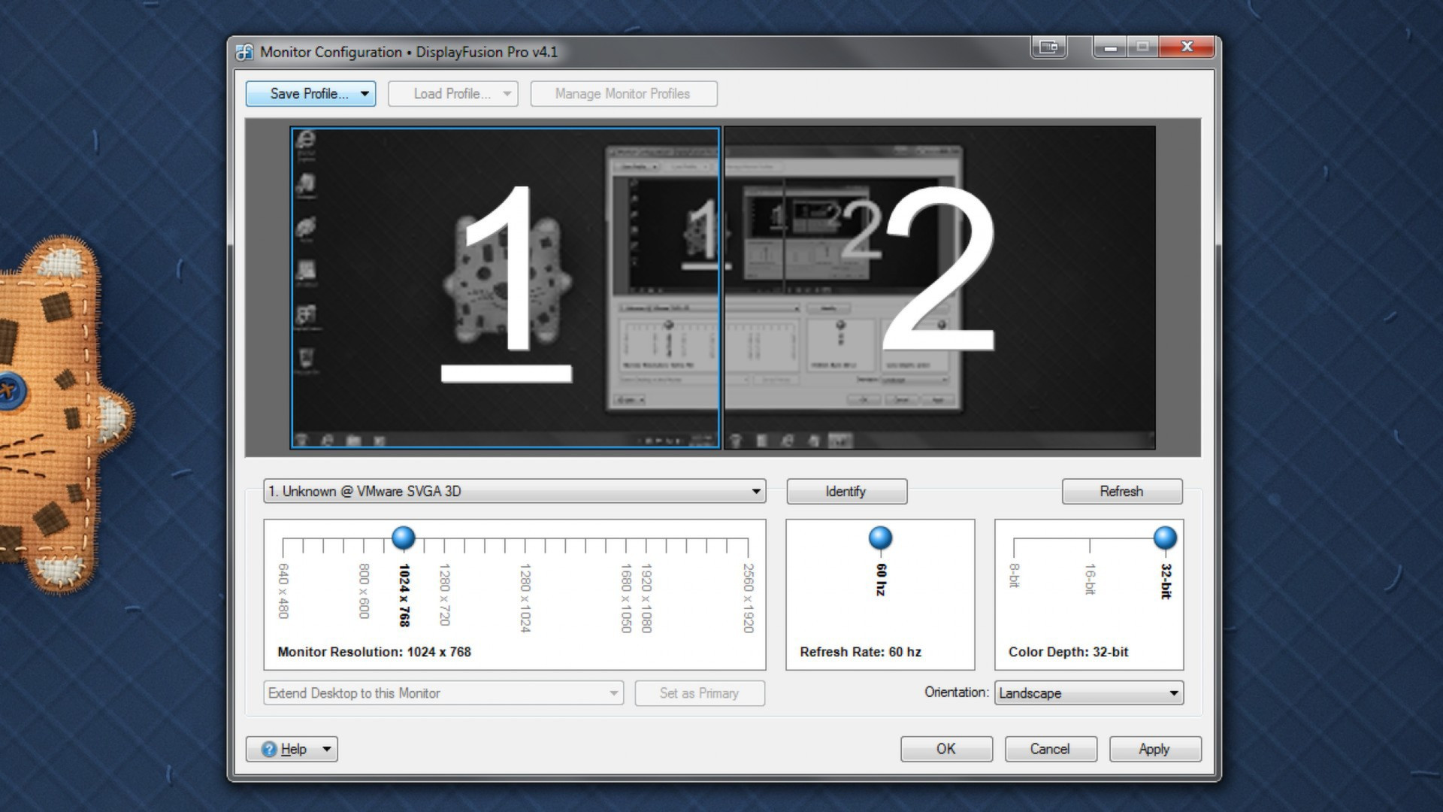Click the Identify button
1443x812 pixels.
coord(846,491)
